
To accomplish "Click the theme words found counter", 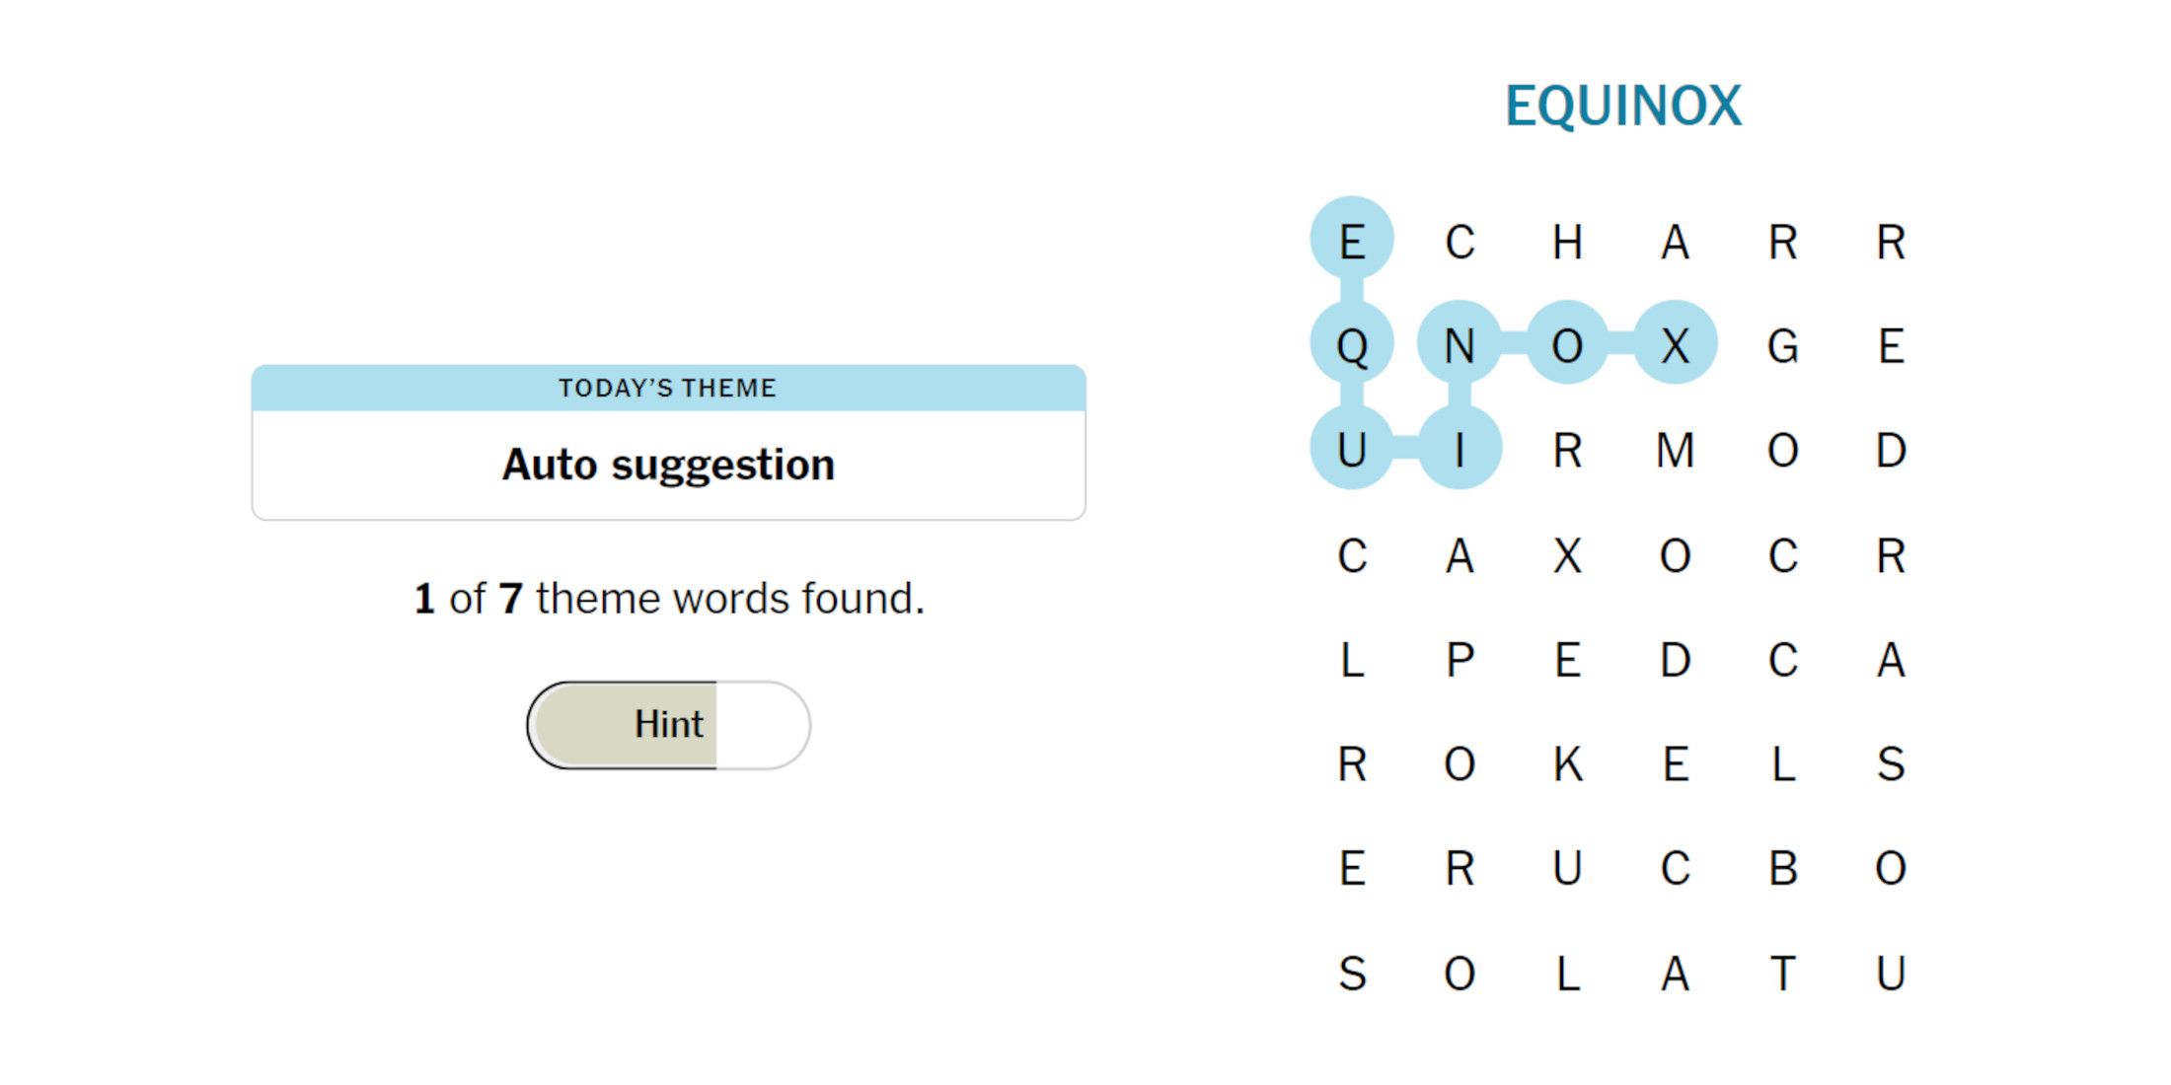I will coord(668,599).
